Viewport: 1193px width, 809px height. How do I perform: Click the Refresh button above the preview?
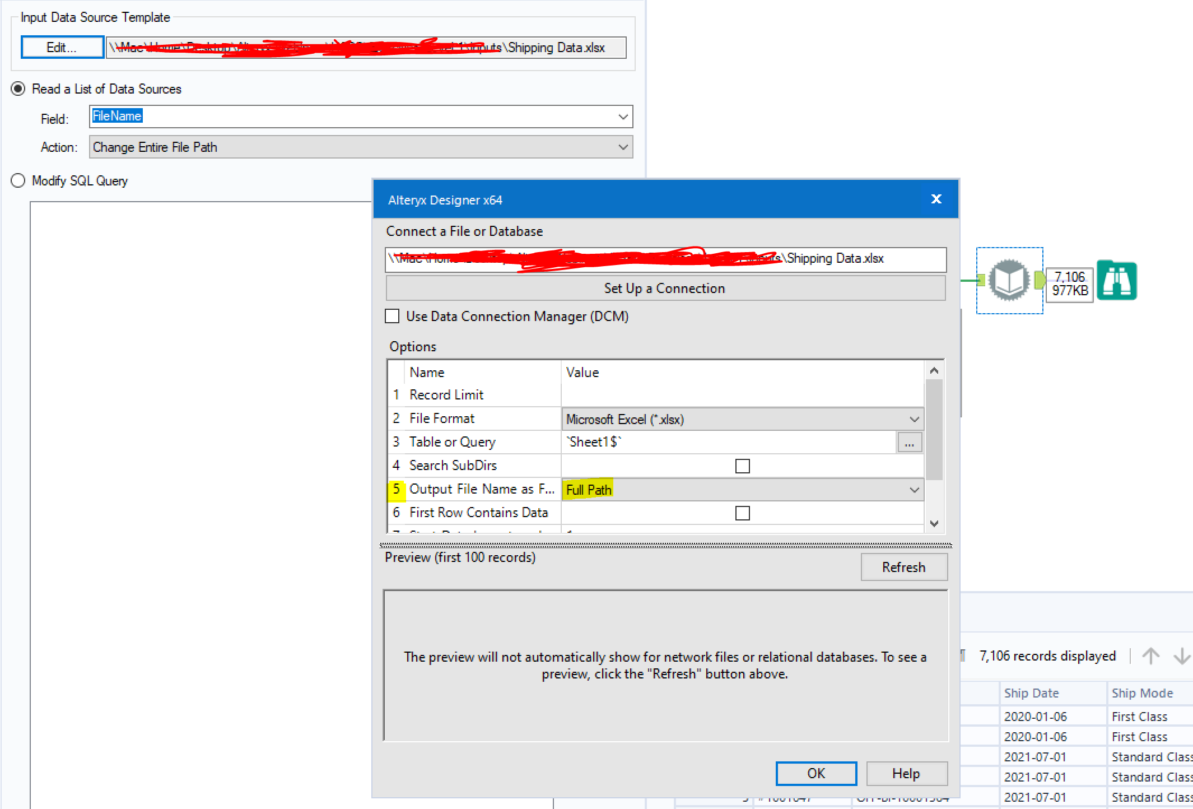tap(903, 567)
